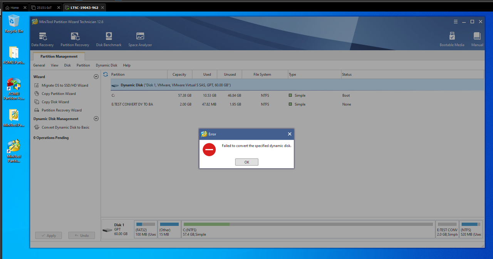
Task: Click the Copy Disk Wizard icon
Action: tap(37, 102)
